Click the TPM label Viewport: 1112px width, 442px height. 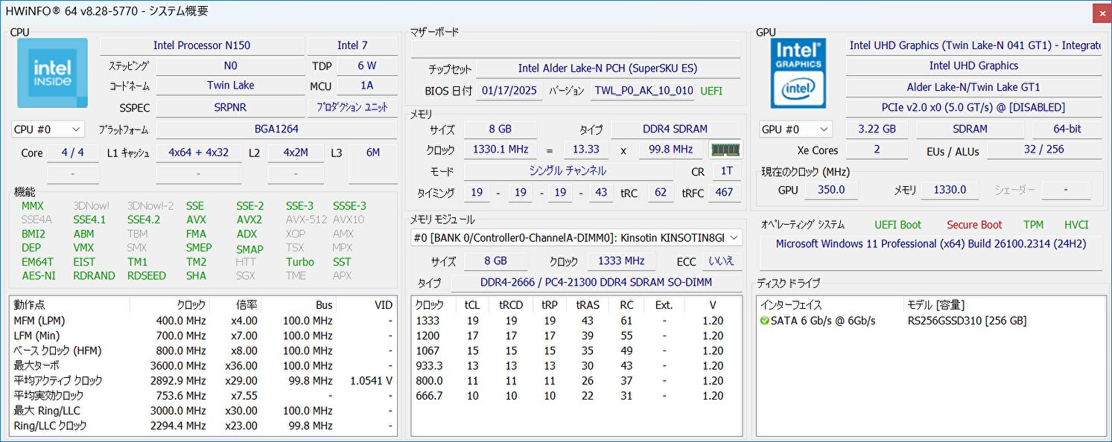(x=1033, y=225)
